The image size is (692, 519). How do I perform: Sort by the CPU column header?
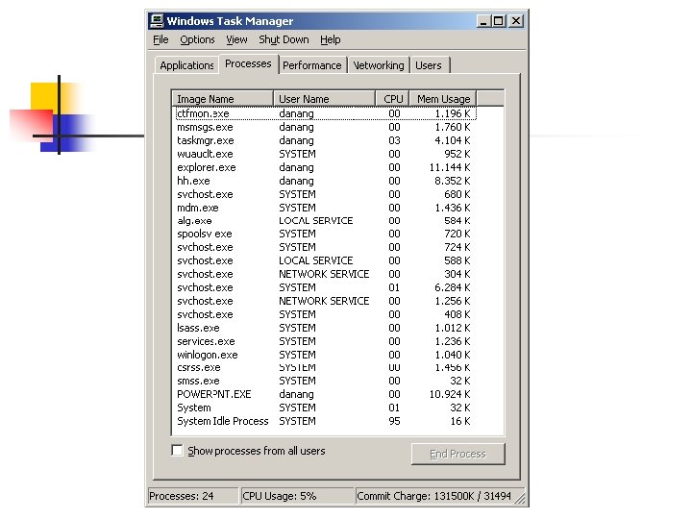coord(393,99)
